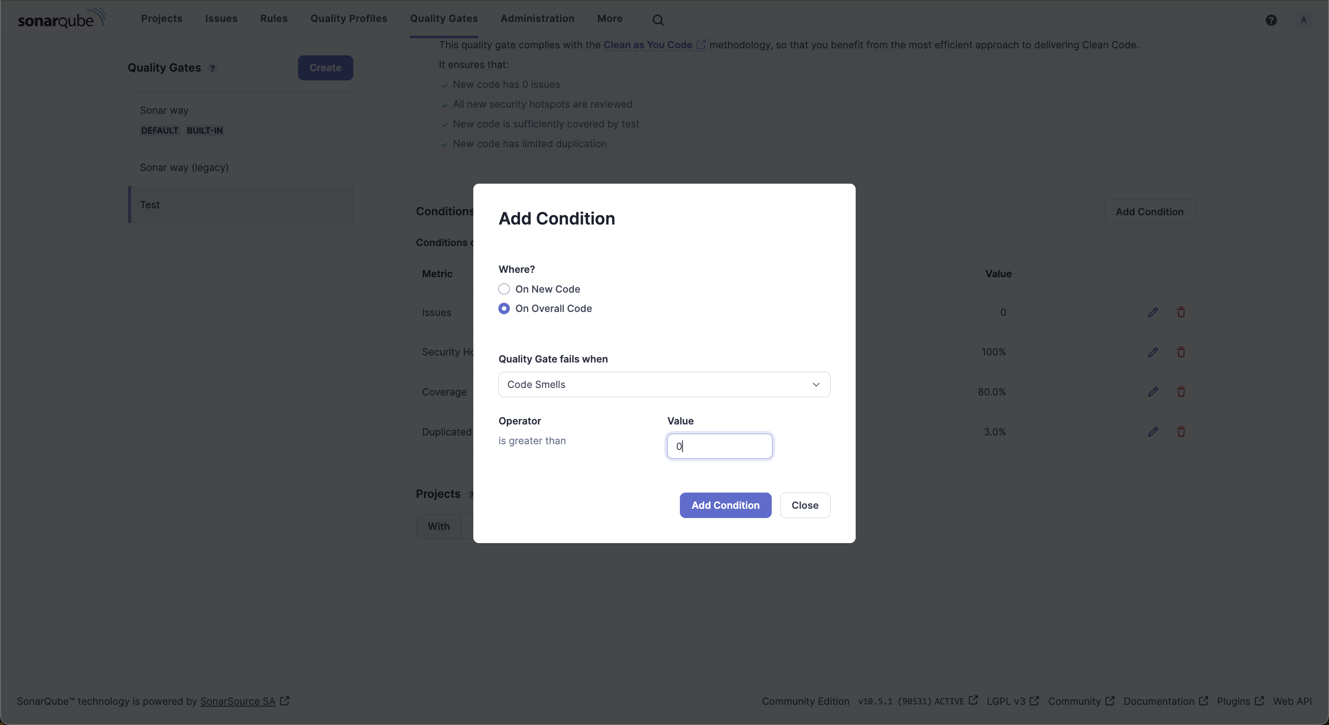Click the delete trash icon for Issues

(1180, 312)
